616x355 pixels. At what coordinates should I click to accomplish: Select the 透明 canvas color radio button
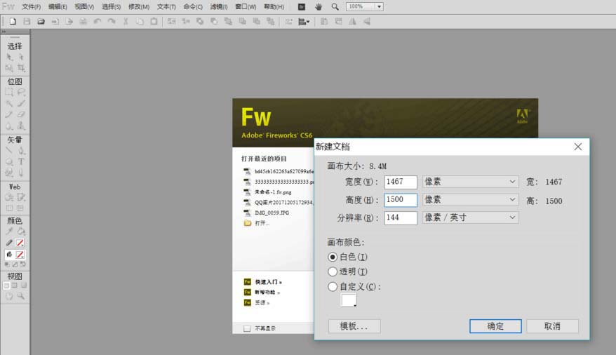point(333,272)
